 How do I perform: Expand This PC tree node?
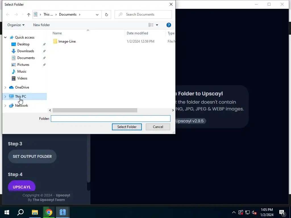[x=5, y=97]
